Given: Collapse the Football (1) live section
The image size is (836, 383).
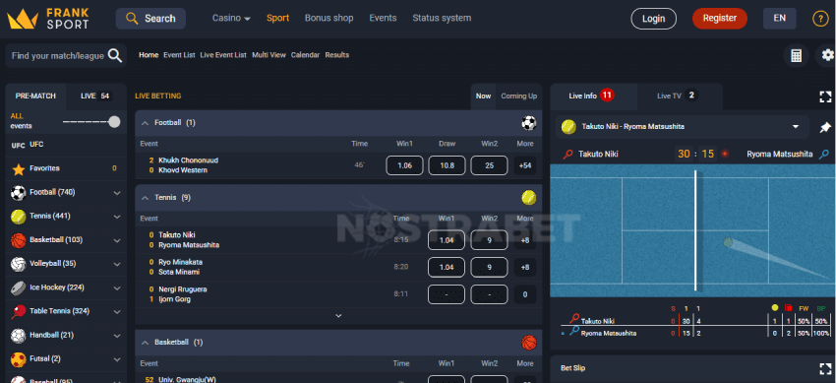Looking at the screenshot, I should point(145,123).
